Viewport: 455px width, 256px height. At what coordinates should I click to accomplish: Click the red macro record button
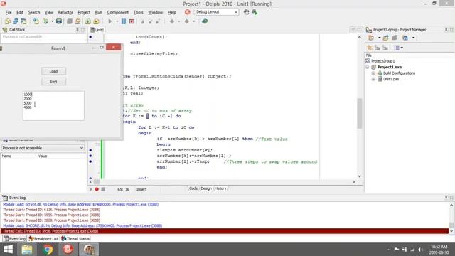97,189
